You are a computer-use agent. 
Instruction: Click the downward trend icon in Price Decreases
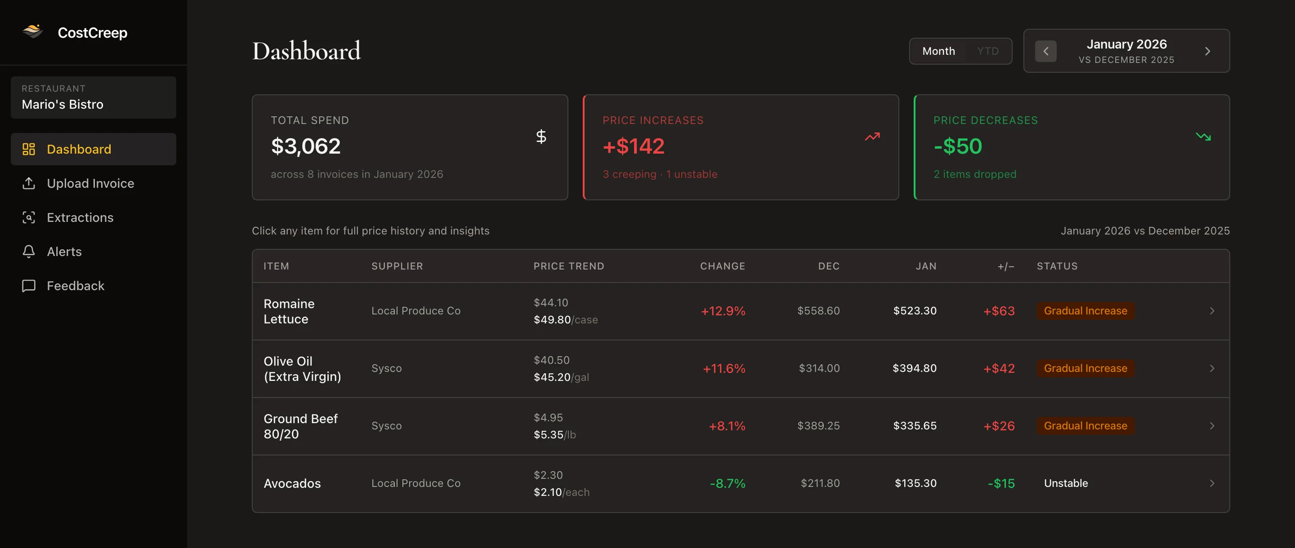click(1203, 136)
